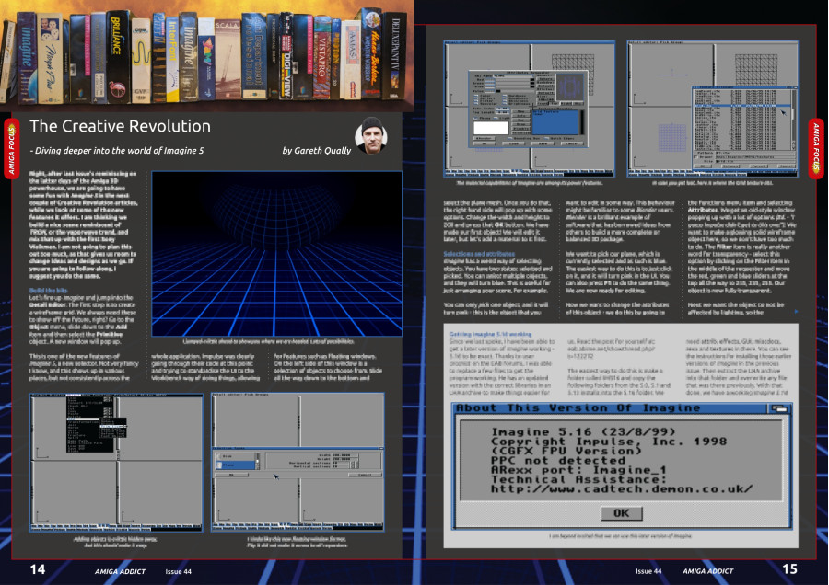
Task: Click the Hanna-Barbera Animation Workshop box
Action: tap(372, 52)
